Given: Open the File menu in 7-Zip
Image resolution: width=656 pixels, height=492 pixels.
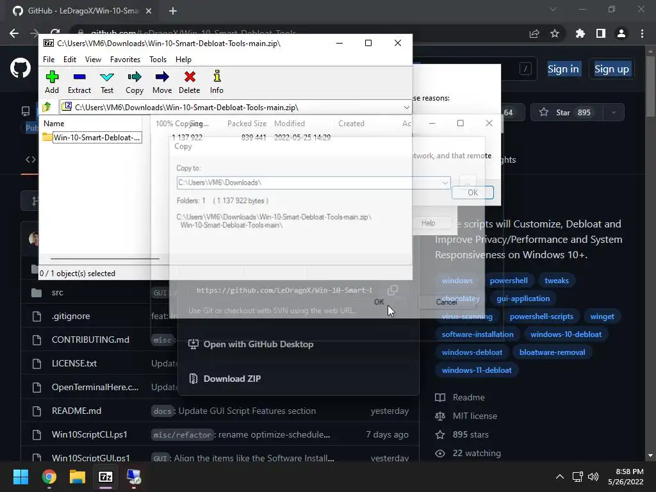Looking at the screenshot, I should [x=49, y=60].
